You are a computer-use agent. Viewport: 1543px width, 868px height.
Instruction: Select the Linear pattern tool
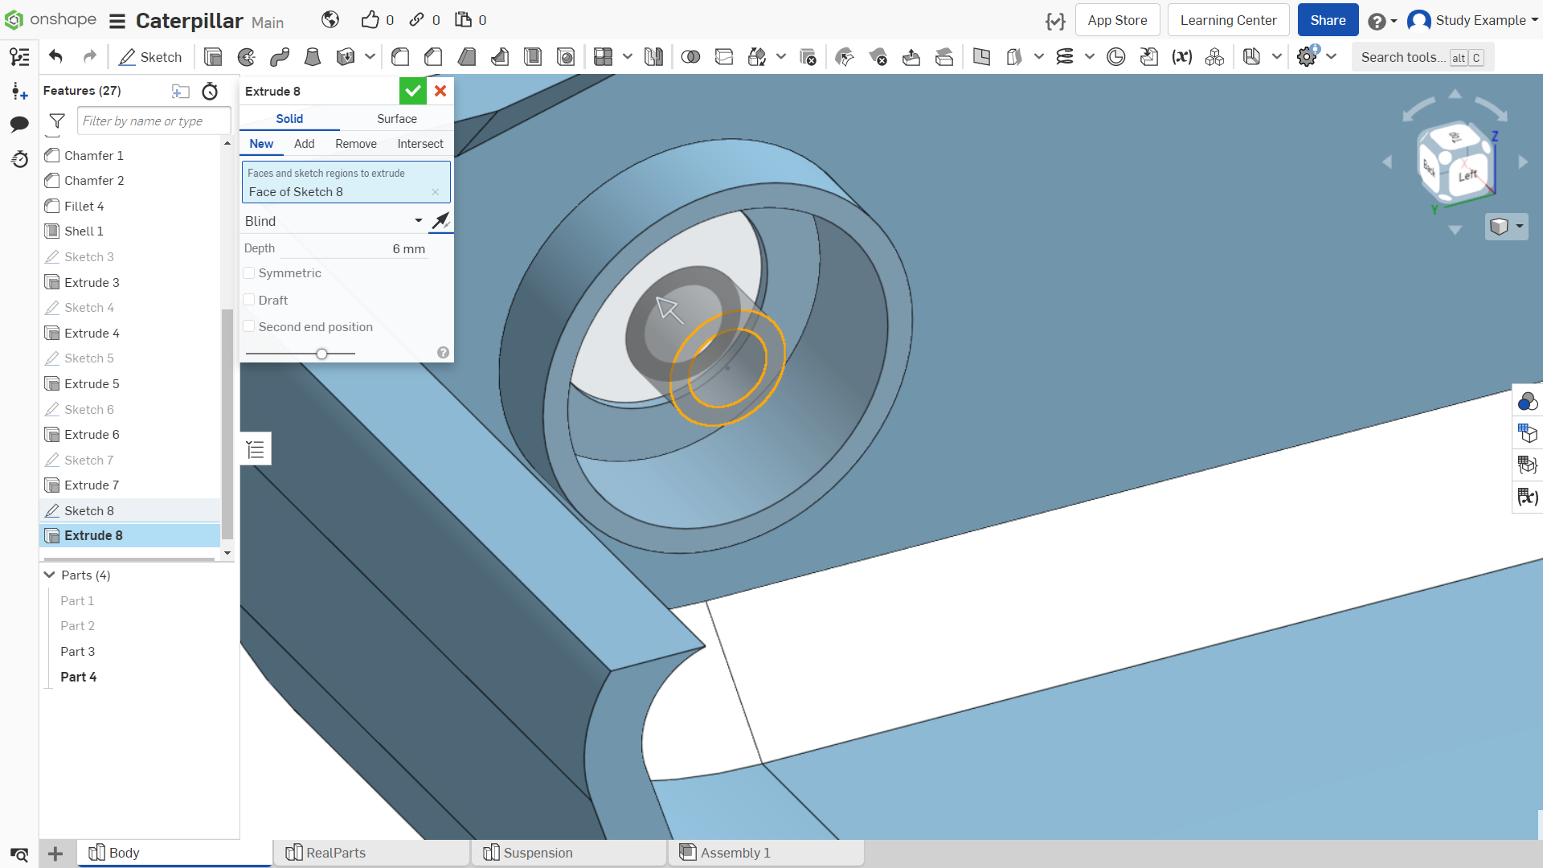point(603,56)
